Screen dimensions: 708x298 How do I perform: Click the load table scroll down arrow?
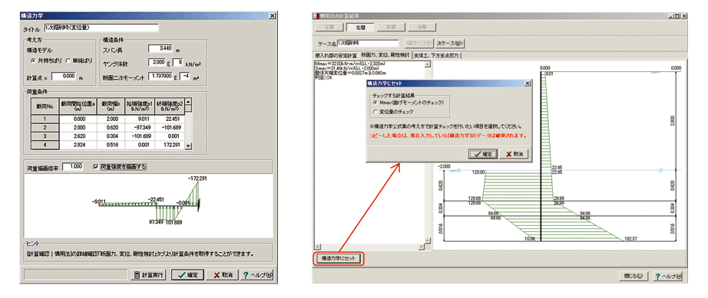point(189,146)
